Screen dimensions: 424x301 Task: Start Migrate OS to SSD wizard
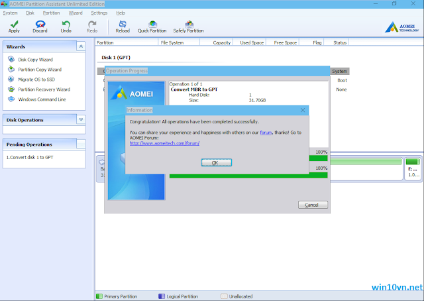(36, 80)
